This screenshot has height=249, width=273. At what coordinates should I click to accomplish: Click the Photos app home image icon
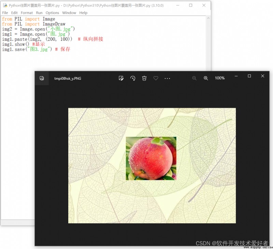pos(42,78)
